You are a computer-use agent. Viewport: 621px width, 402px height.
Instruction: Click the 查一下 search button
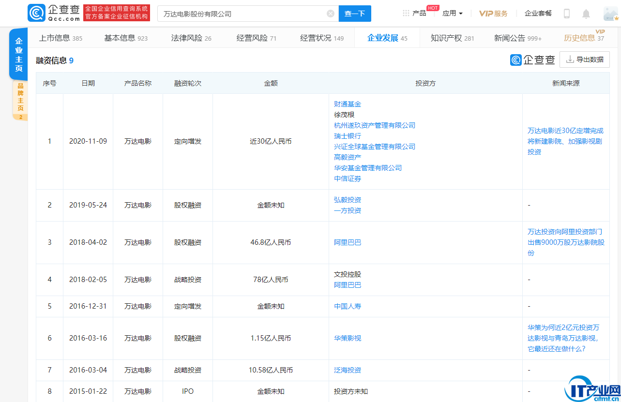pos(355,14)
